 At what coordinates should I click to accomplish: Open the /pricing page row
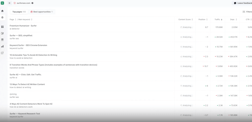click(13, 94)
